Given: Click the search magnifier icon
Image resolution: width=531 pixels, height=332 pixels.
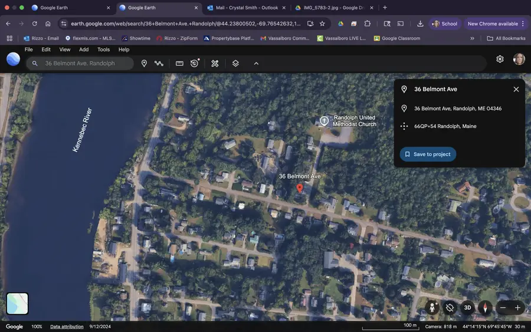Looking at the screenshot, I should point(35,63).
